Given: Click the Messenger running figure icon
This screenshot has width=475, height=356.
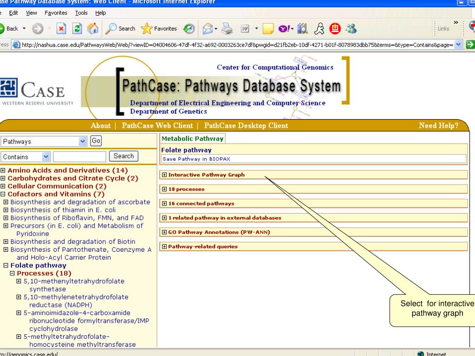Looking at the screenshot, I should (x=319, y=29).
